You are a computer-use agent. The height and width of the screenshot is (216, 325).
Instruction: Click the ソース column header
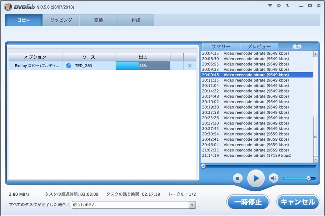point(89,57)
